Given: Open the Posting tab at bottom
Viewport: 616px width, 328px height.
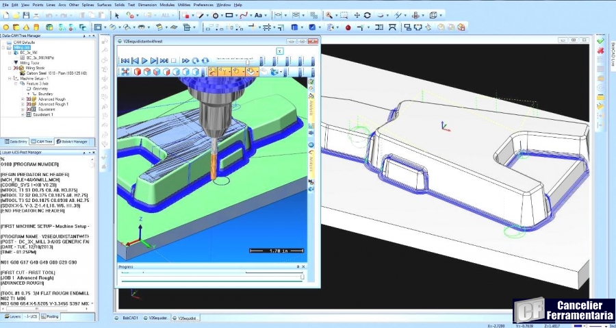Looking at the screenshot, I should [x=50, y=316].
